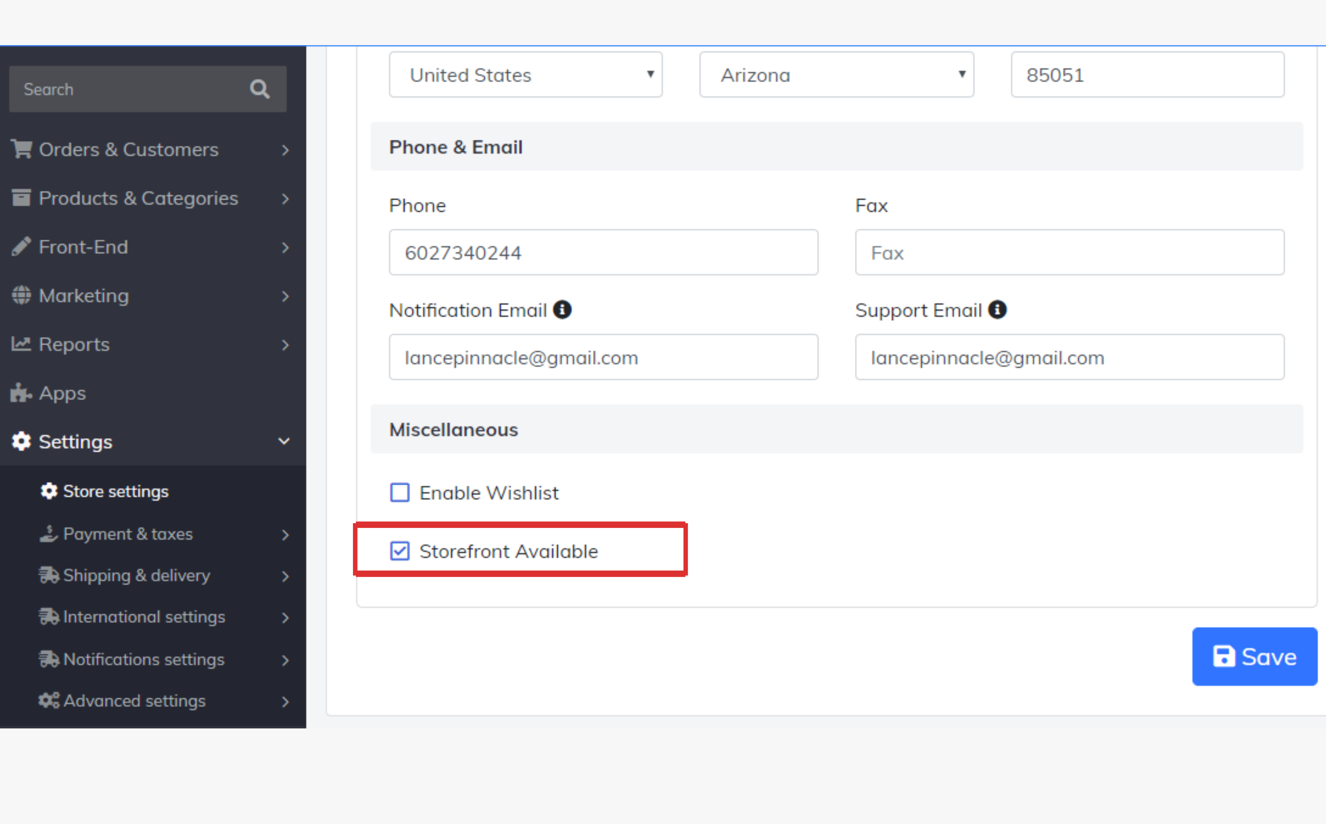1326x824 pixels.
Task: Click the Marketing globe icon
Action: [21, 295]
